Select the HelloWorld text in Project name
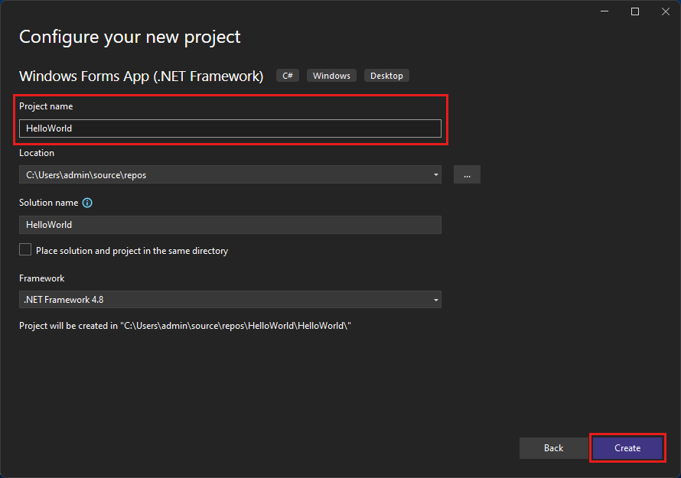This screenshot has height=478, width=681. click(x=44, y=128)
